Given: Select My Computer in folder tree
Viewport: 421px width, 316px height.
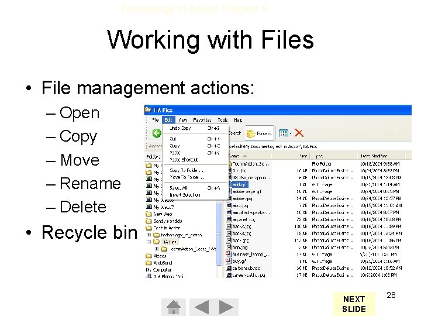Looking at the screenshot, I should tap(158, 270).
